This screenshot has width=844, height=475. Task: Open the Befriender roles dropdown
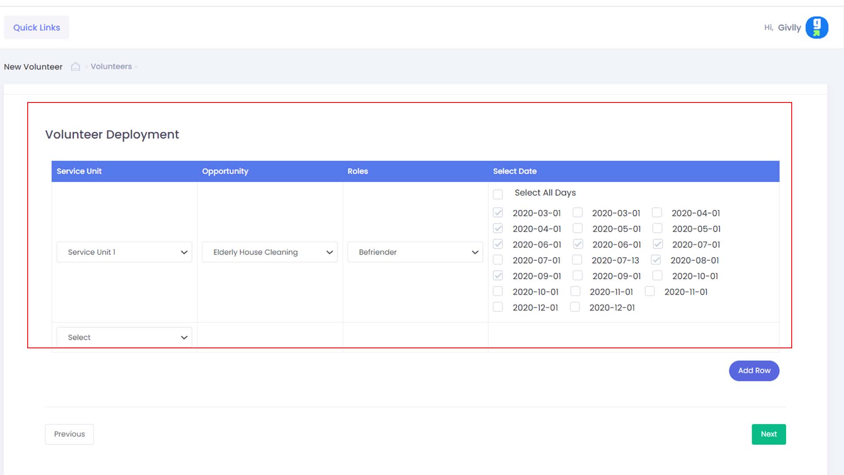tap(415, 252)
